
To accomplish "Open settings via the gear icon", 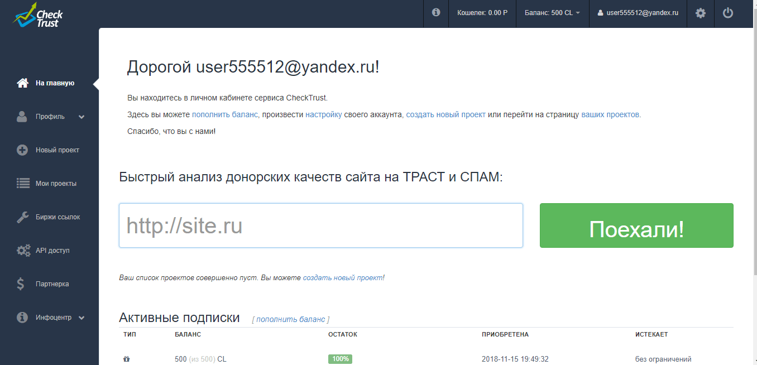I will (700, 13).
